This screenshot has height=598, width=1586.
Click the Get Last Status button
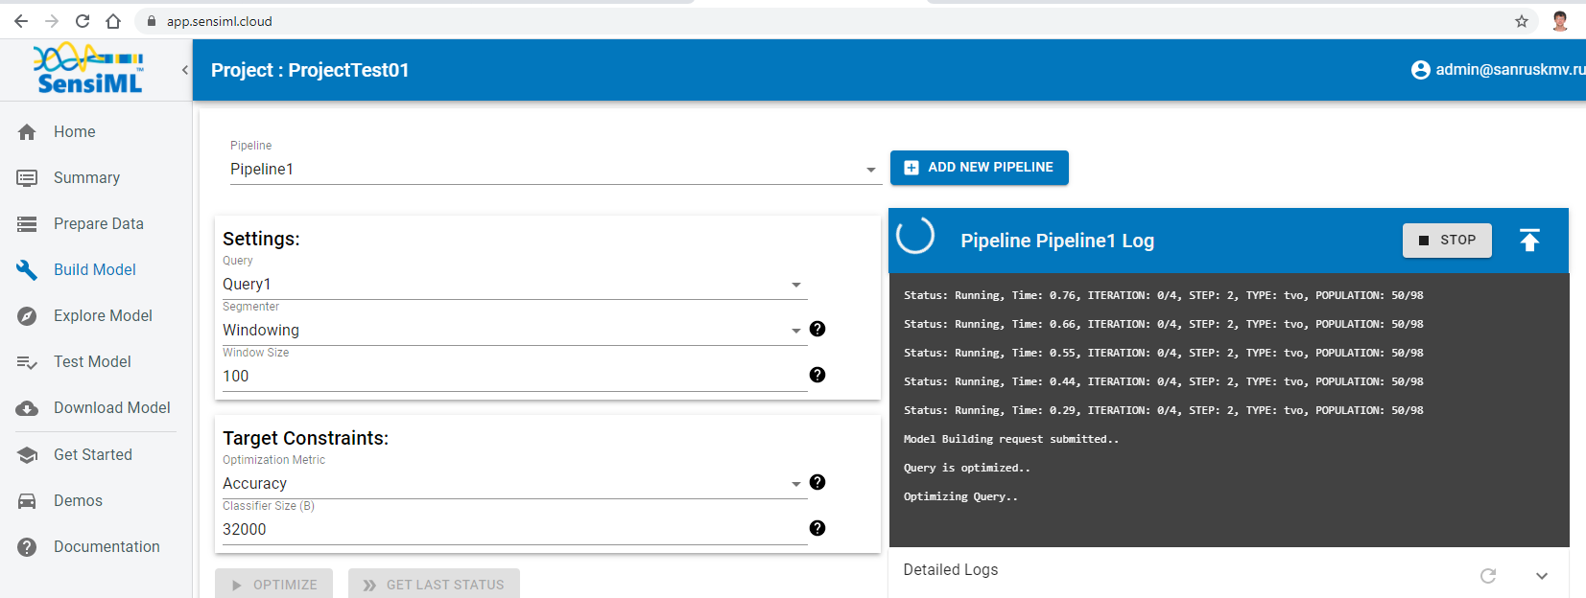point(434,584)
